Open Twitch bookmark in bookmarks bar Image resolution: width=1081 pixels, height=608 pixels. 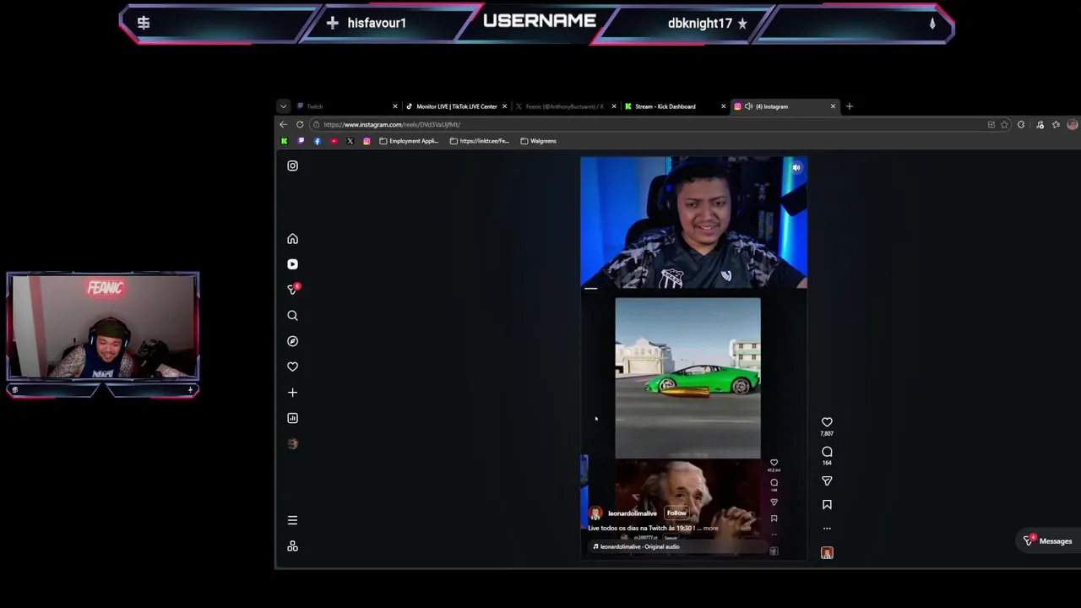(301, 141)
